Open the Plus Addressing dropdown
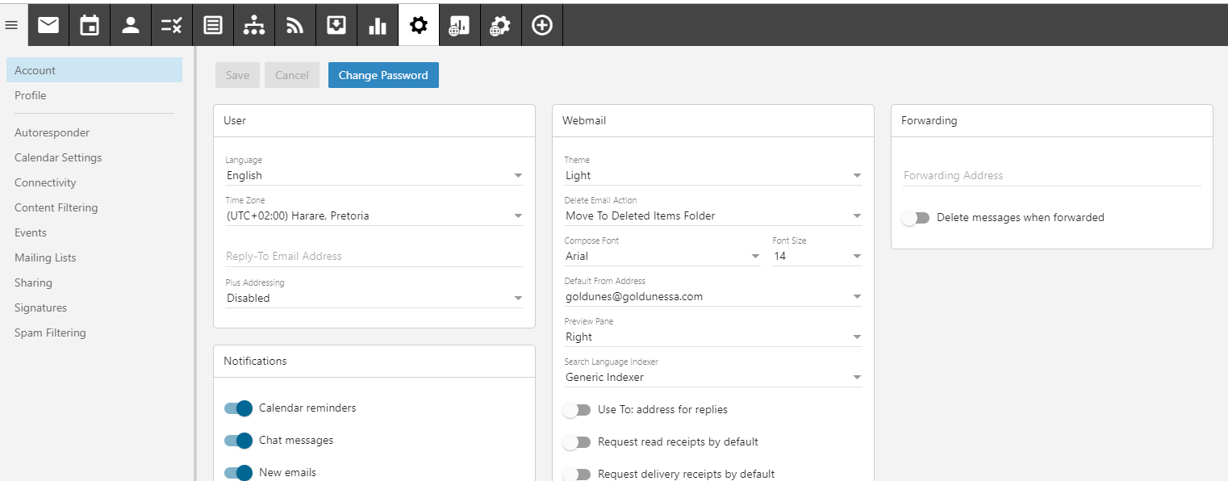Image resolution: width=1228 pixels, height=481 pixels. point(374,298)
